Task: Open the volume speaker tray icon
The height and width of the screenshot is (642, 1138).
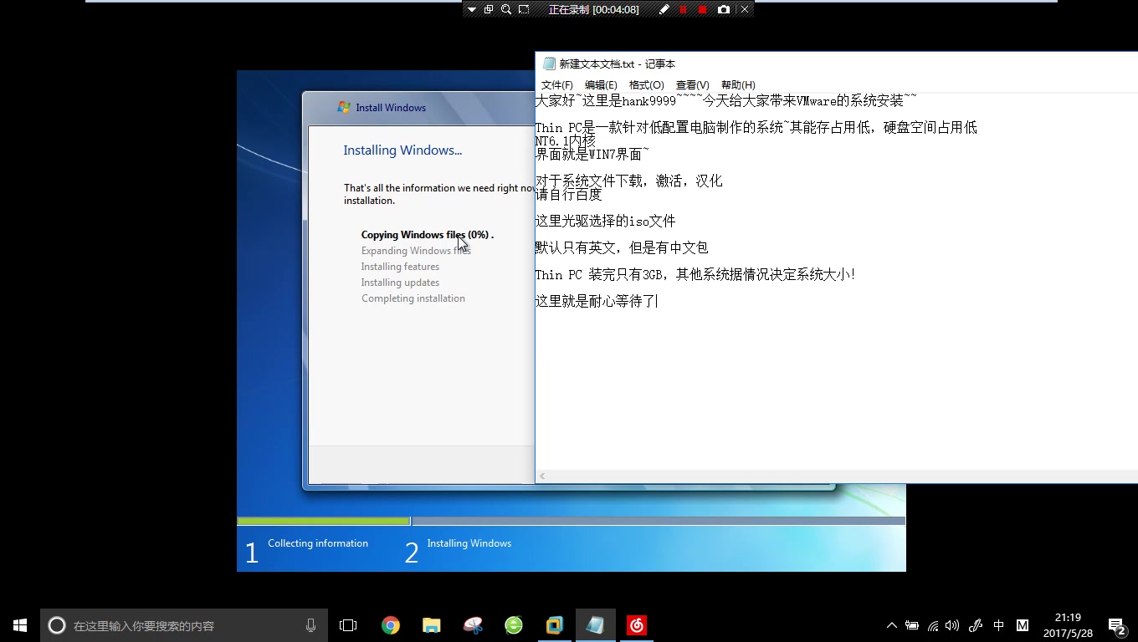Action: tap(952, 625)
